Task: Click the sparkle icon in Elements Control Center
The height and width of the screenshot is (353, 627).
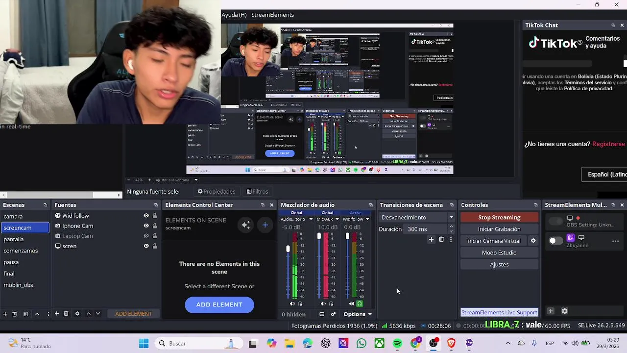Action: (x=245, y=225)
